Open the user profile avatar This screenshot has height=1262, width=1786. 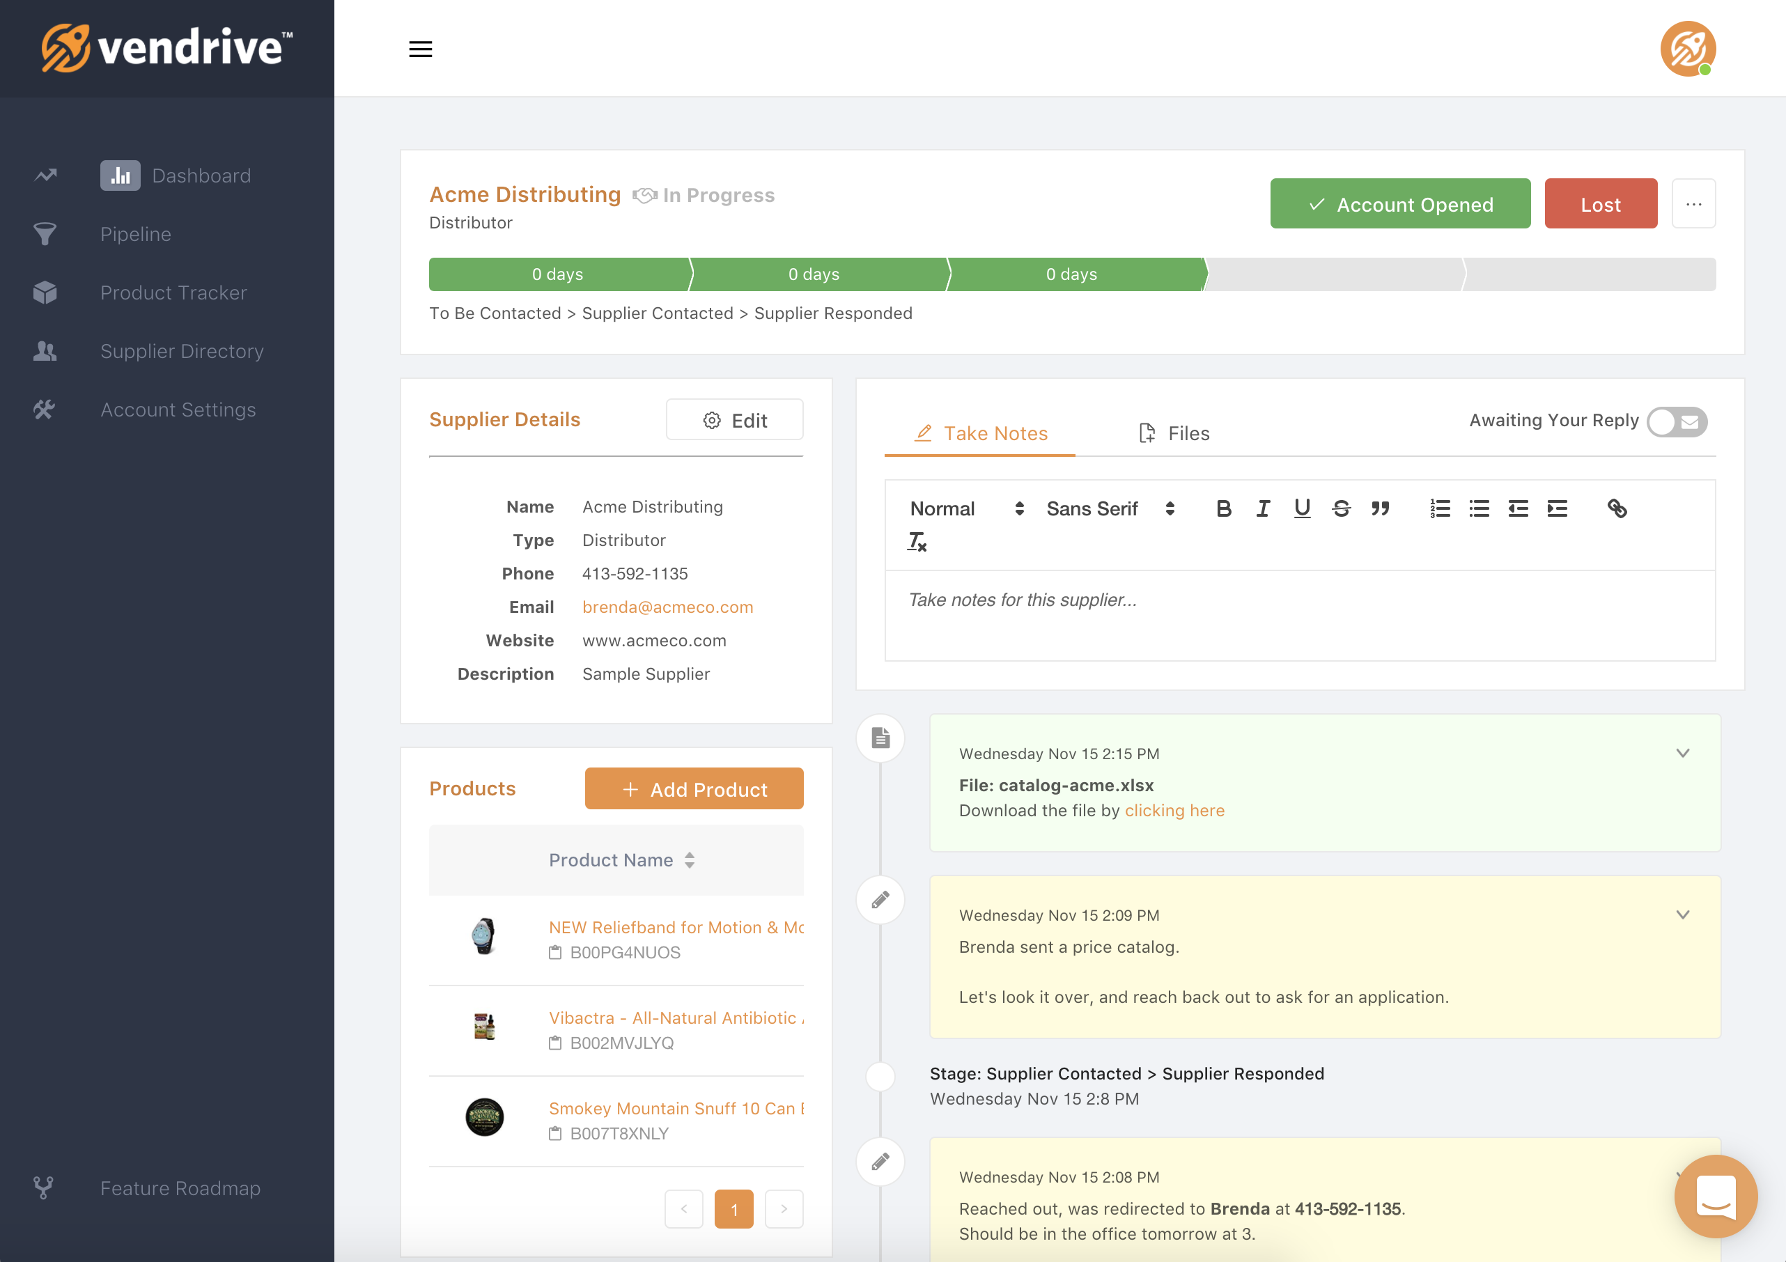1687,49
